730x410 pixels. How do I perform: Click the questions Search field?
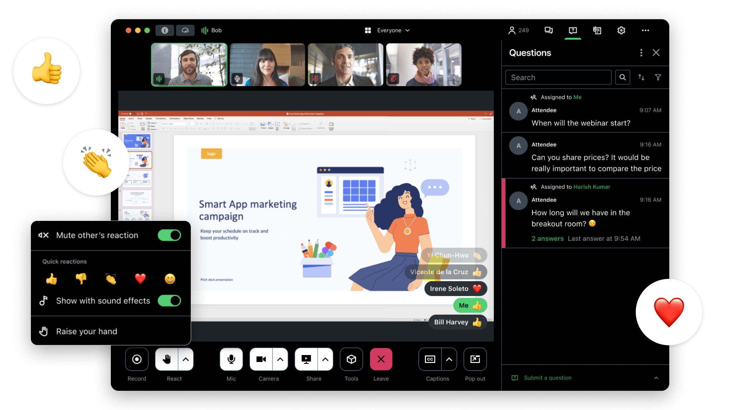558,77
